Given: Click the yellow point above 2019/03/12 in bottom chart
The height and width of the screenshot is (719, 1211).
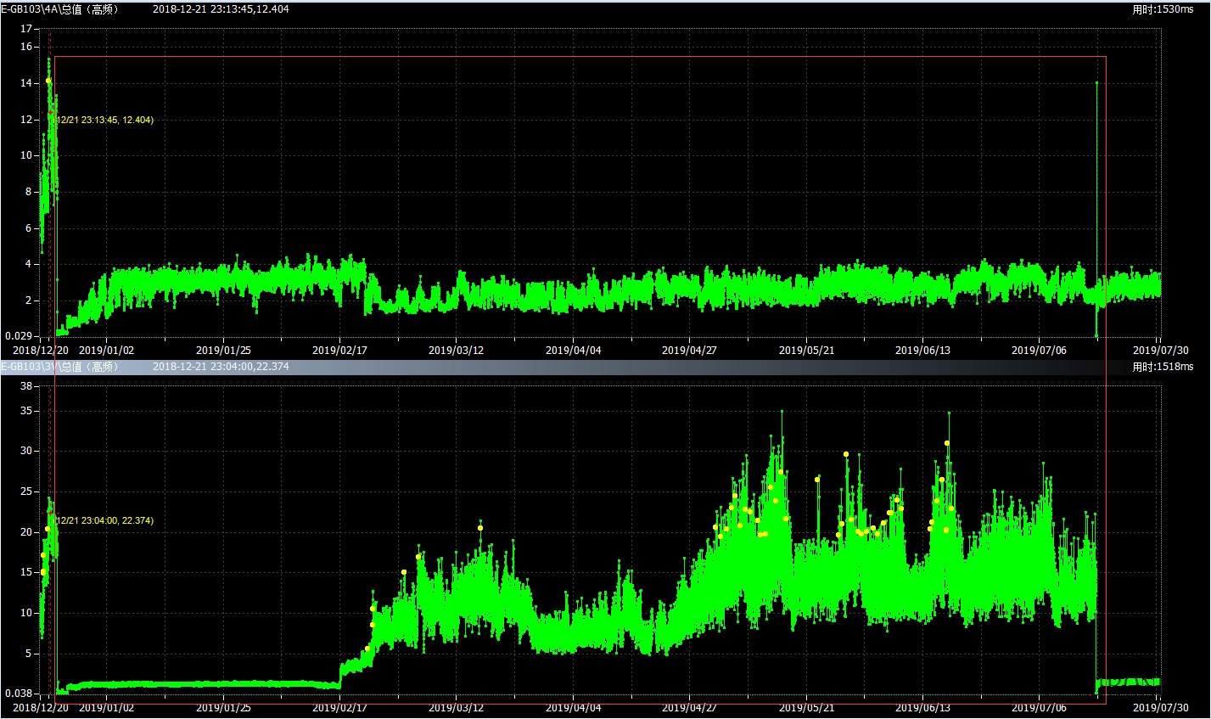Looking at the screenshot, I should [480, 528].
